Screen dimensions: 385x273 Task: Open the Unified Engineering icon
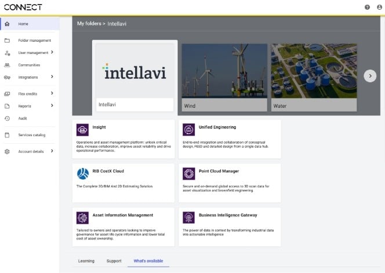188,130
